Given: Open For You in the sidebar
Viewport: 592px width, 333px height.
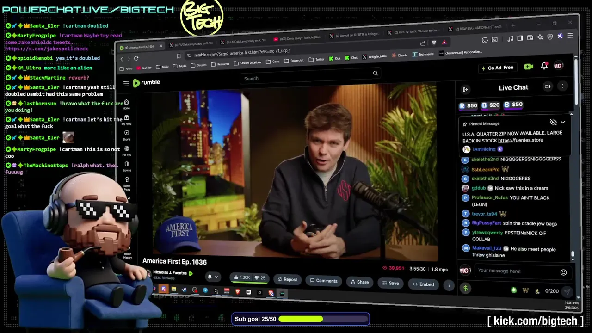Looking at the screenshot, I should point(127,151).
